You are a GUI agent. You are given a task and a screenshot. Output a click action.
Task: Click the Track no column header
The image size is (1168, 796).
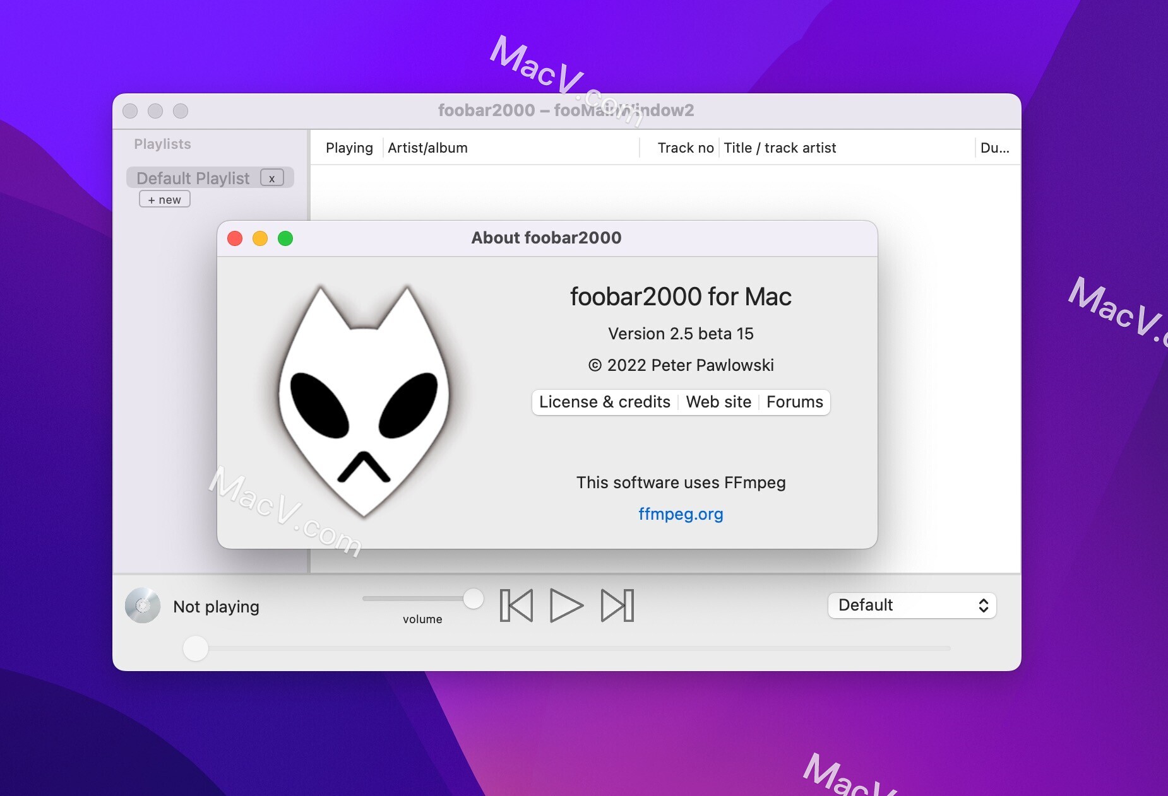[686, 148]
